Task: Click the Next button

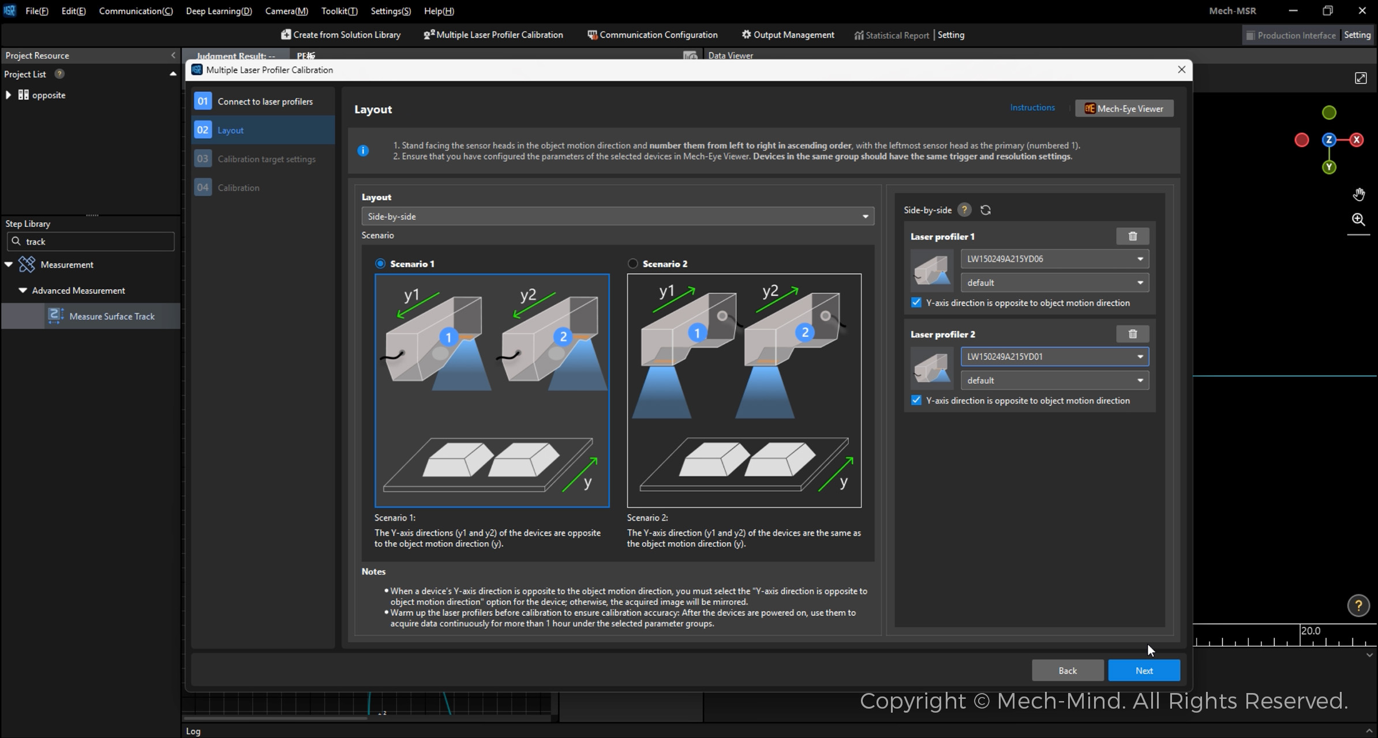Action: [x=1144, y=671]
